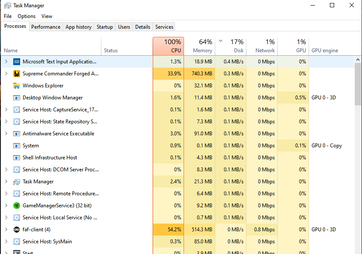This screenshot has width=362, height=254.
Task: Click the GameManagerService3 green Razer icon
Action: pyautogui.click(x=17, y=206)
